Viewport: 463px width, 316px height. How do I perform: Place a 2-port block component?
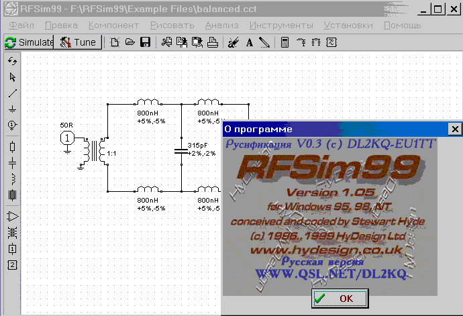[12, 265]
